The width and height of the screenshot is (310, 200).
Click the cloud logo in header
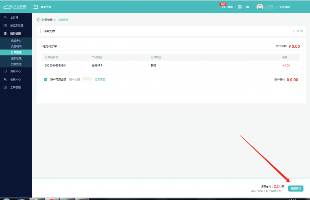(15, 7)
